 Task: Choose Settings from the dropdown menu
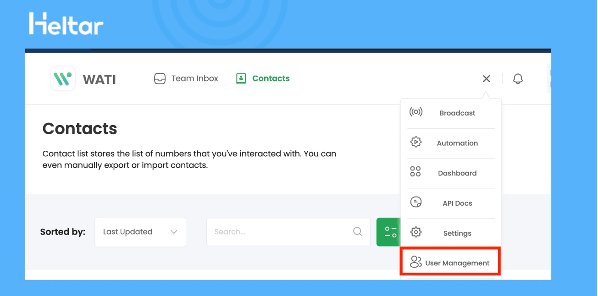coord(457,233)
